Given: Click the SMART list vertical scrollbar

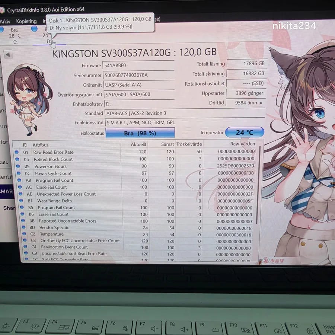Looking at the screenshot, I should click(259, 201).
